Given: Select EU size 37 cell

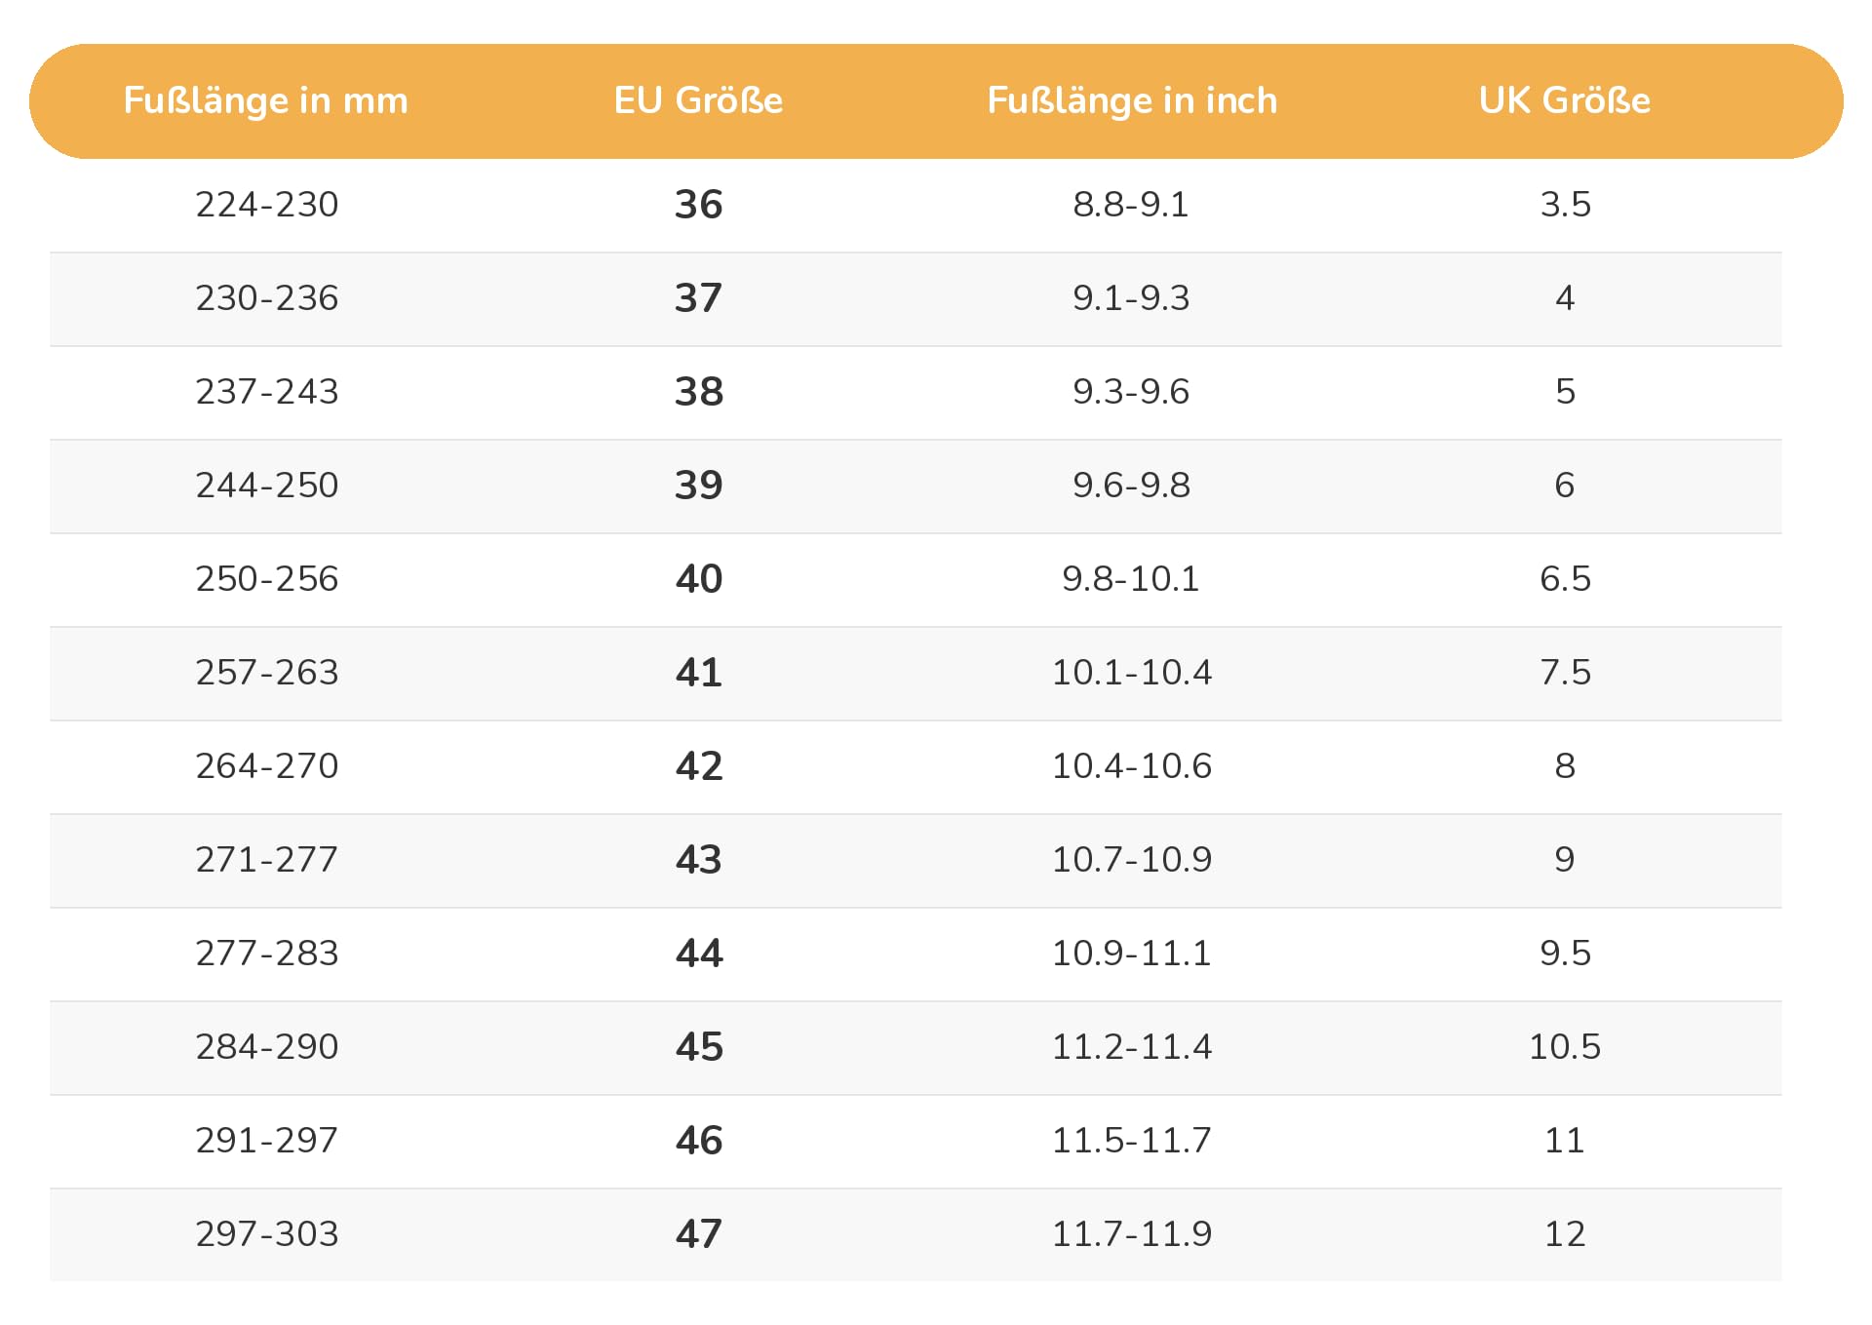Looking at the screenshot, I should (698, 298).
